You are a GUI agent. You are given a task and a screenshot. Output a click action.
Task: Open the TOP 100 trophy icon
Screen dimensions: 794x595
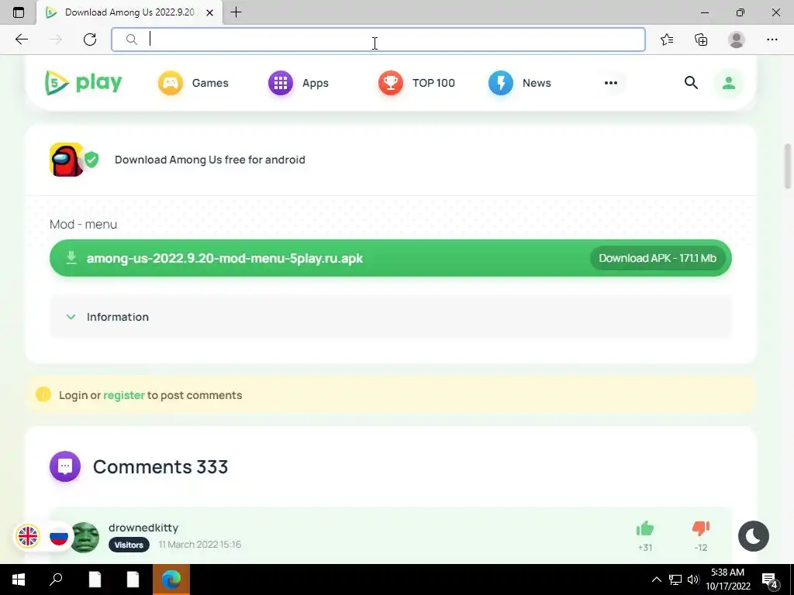click(391, 83)
